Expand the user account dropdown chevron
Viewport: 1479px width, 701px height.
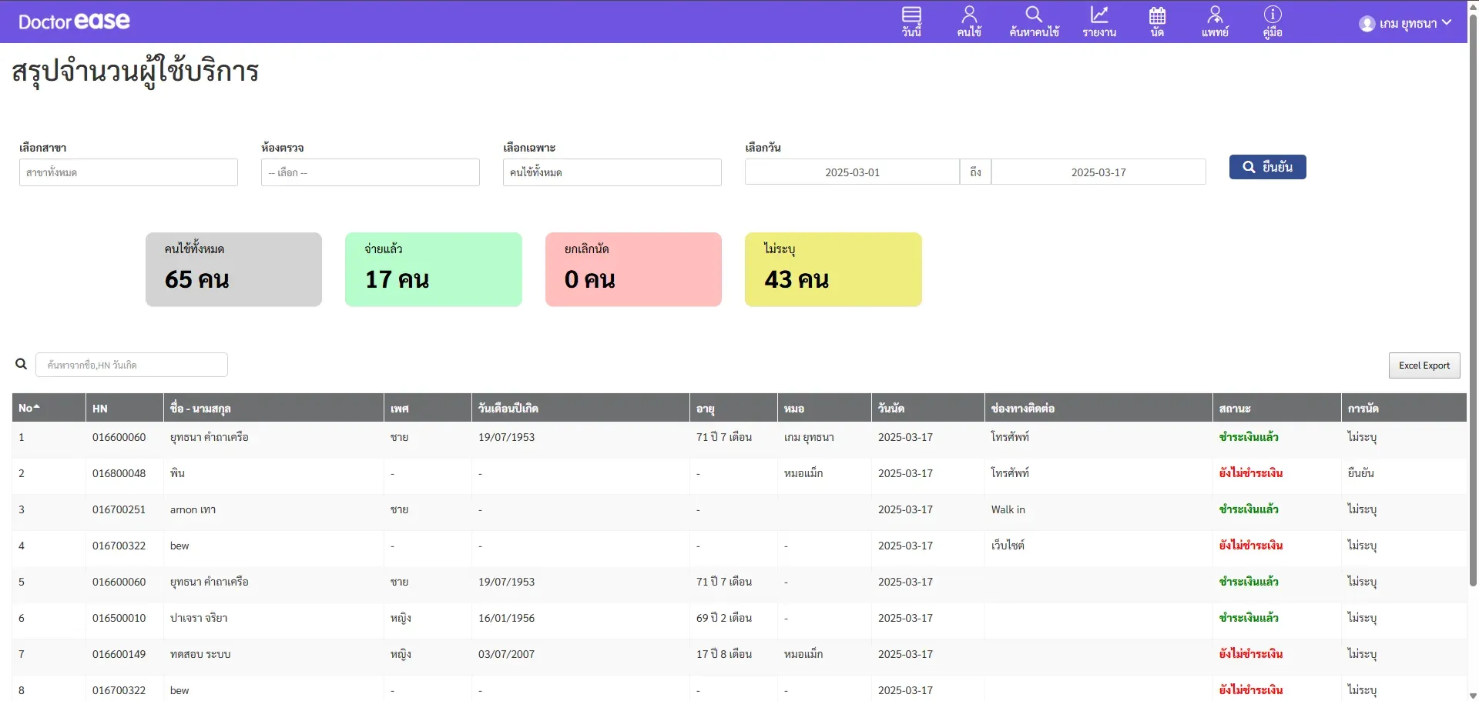(x=1447, y=23)
